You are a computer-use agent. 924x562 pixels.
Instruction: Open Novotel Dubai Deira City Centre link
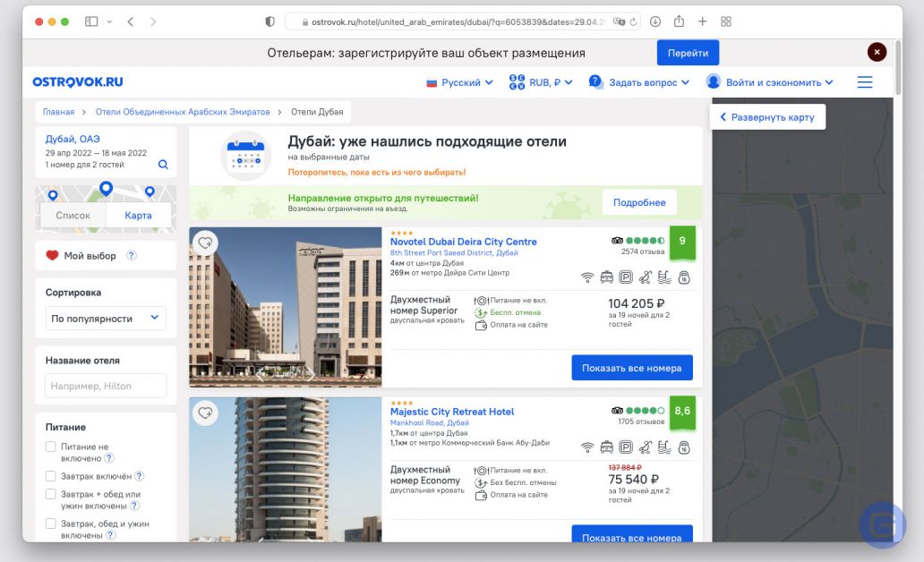(463, 242)
